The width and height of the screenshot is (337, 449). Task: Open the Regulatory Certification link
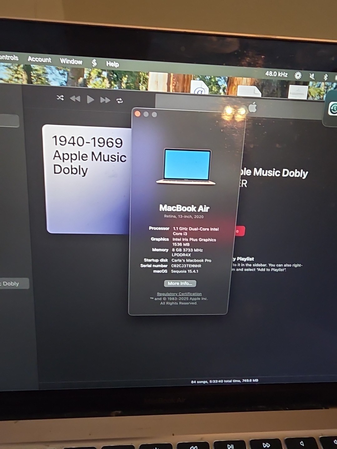coord(179,294)
